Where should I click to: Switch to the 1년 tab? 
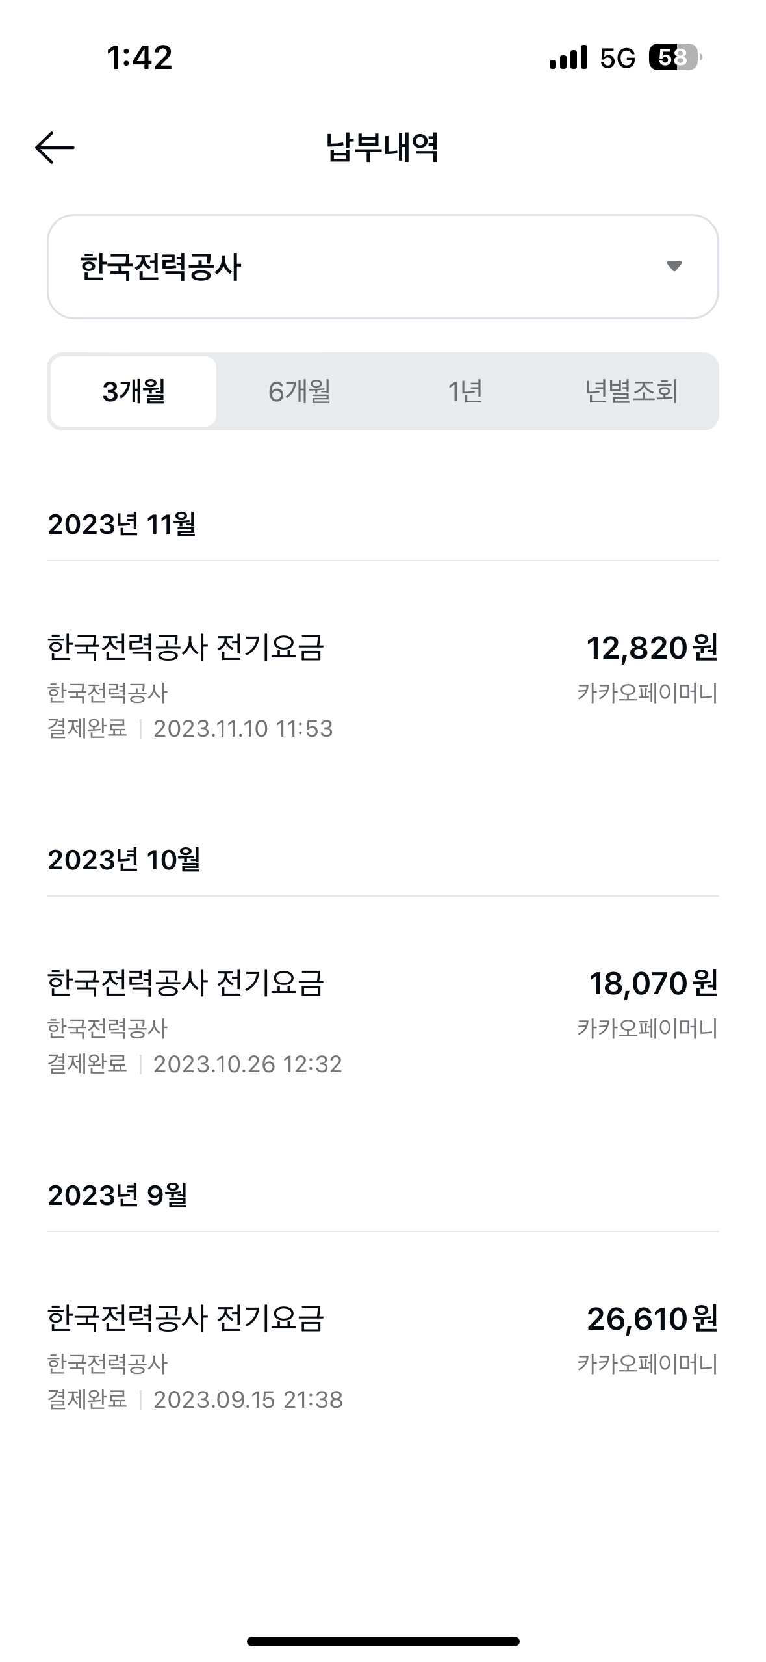tap(465, 391)
